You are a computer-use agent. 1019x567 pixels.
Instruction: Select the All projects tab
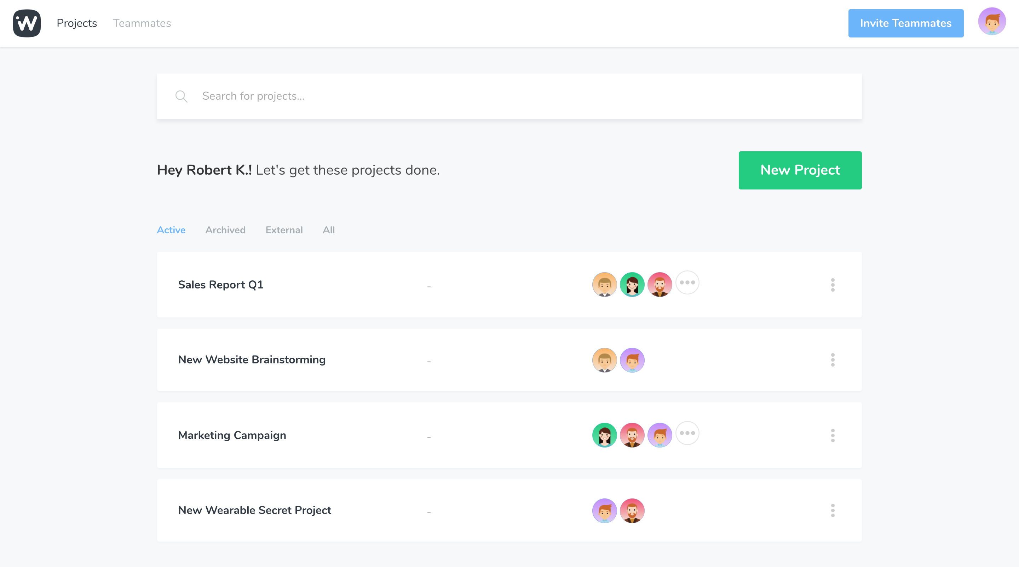pyautogui.click(x=328, y=230)
